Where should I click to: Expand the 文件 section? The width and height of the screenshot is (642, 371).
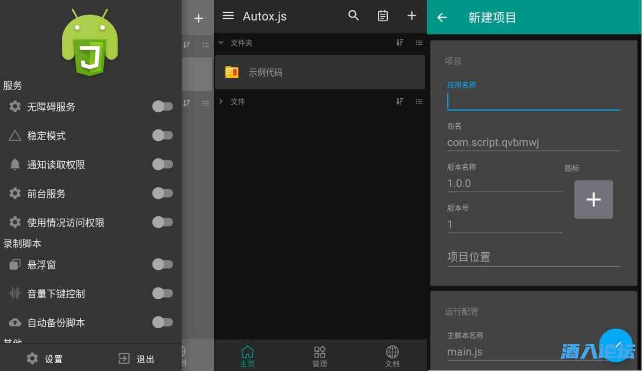point(221,102)
